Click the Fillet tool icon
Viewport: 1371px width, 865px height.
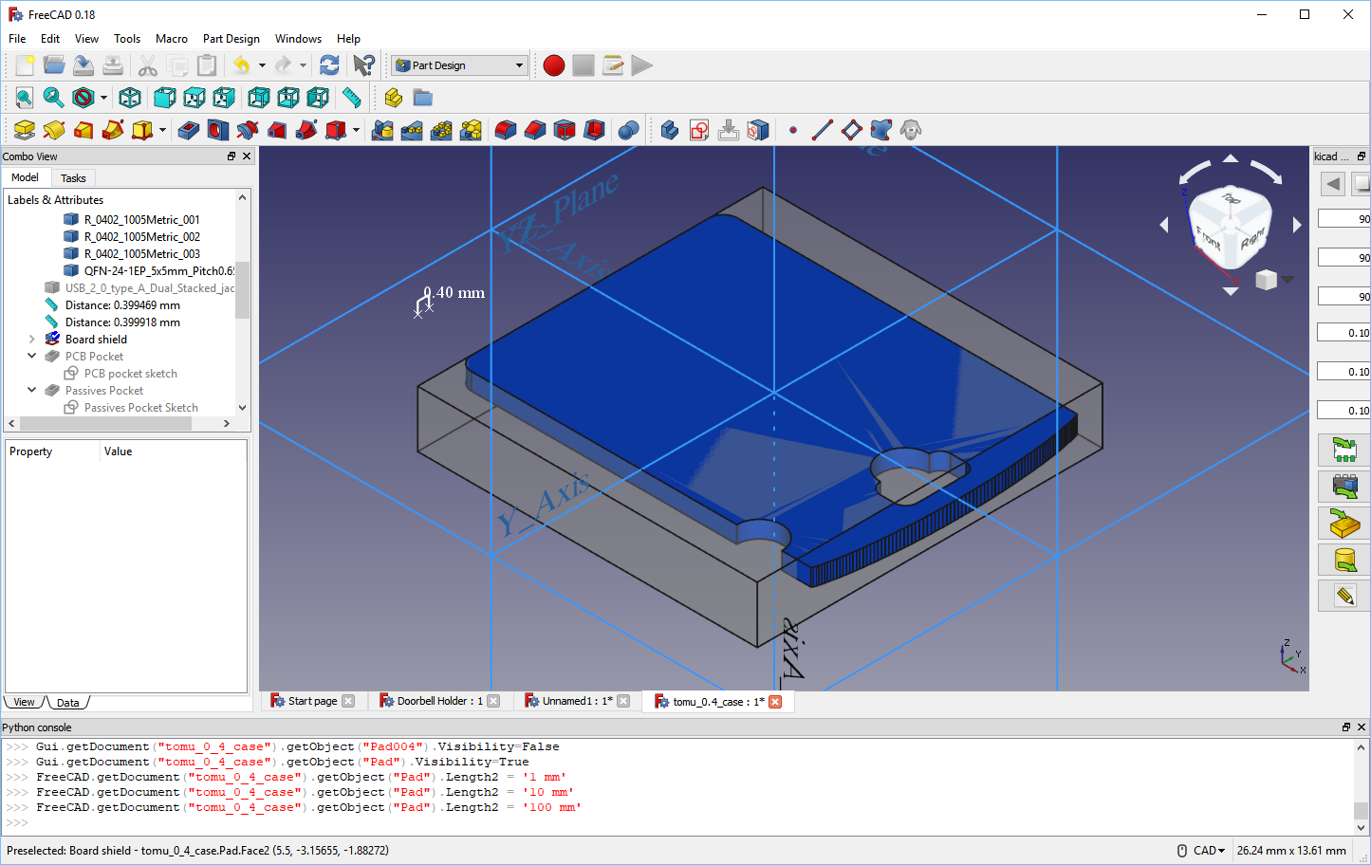pyautogui.click(x=506, y=130)
